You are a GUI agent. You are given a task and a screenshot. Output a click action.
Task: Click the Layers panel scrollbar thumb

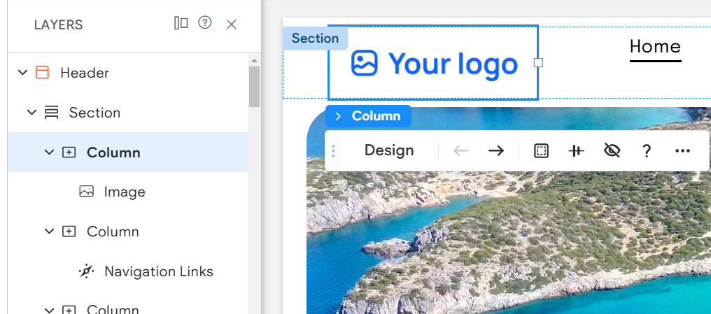click(x=255, y=87)
